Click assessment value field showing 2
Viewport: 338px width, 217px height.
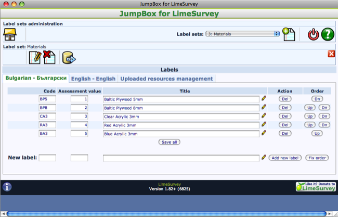coord(80,108)
